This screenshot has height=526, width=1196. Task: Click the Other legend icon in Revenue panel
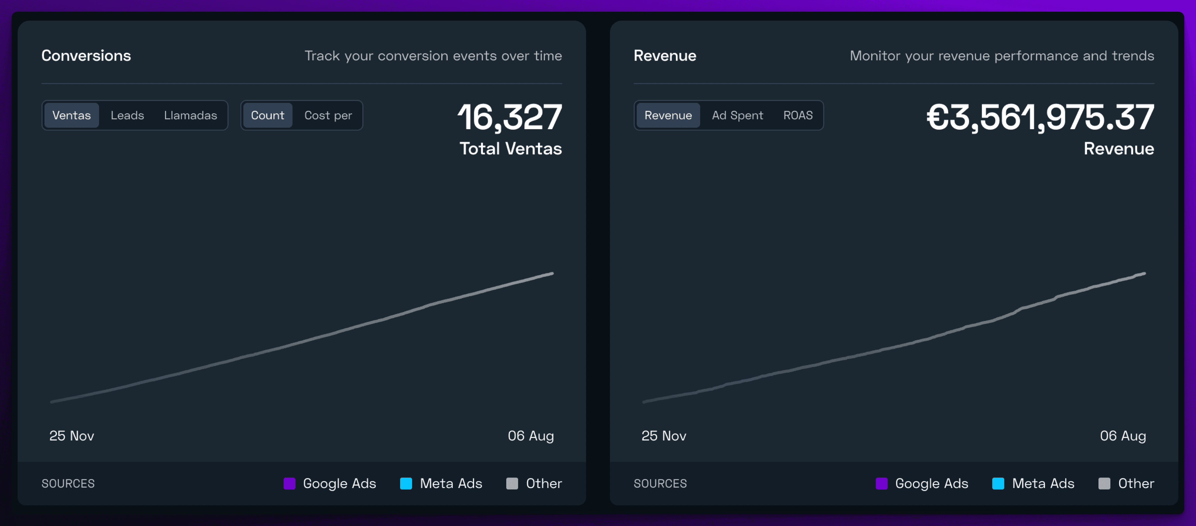1105,484
